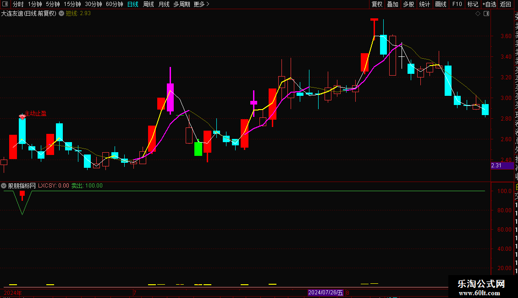This screenshot has width=518, height=298.
Task: Switch to 30分钟 period
Action: point(94,4)
